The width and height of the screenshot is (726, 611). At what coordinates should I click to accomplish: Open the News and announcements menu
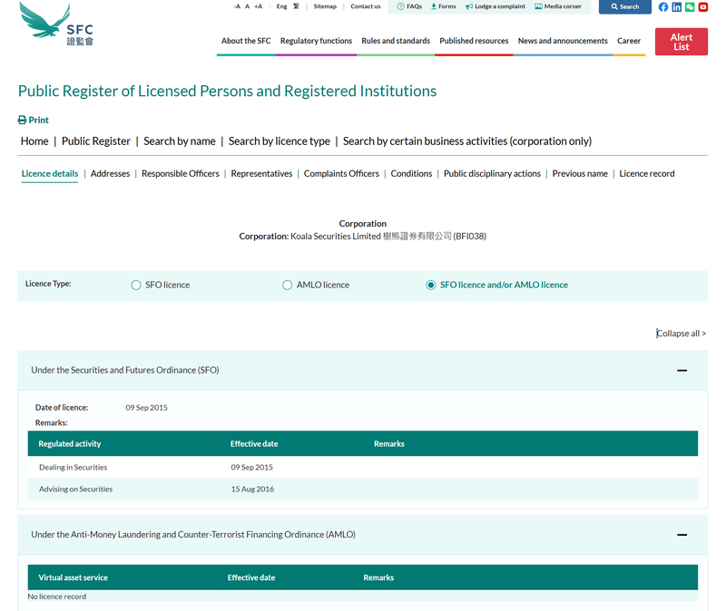click(x=563, y=41)
